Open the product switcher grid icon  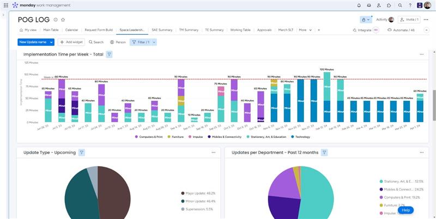point(5,5)
